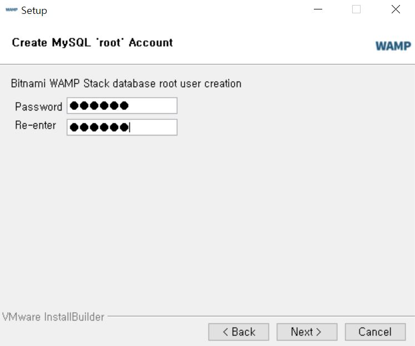Click the 'VMware InstallBuilder' text
415x346 pixels.
(x=53, y=317)
